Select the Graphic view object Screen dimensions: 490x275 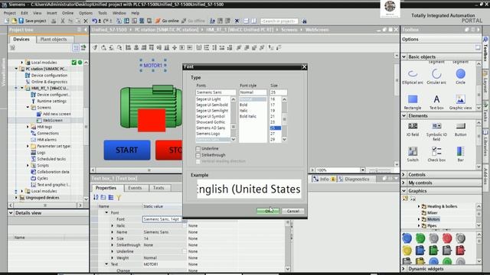pyautogui.click(x=460, y=102)
